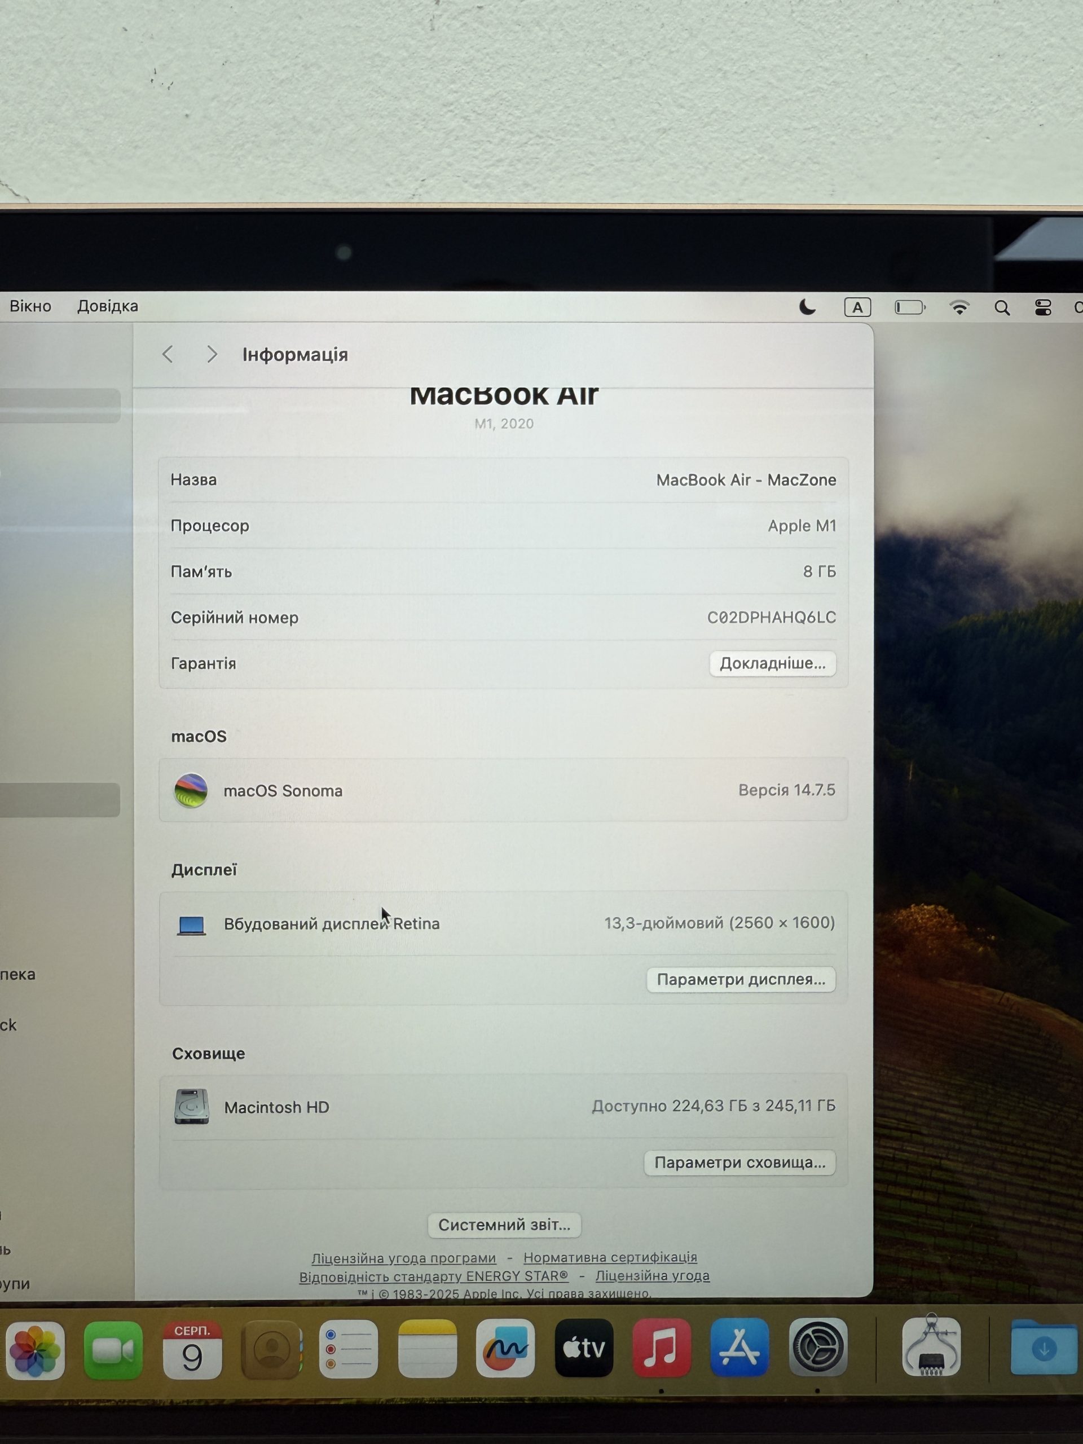Click the M1, 2020 subtitle text

point(504,424)
